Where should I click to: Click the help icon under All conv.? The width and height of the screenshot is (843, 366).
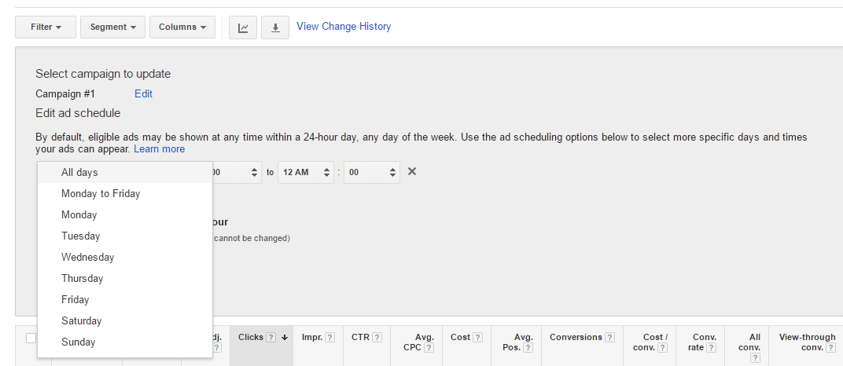point(756,358)
